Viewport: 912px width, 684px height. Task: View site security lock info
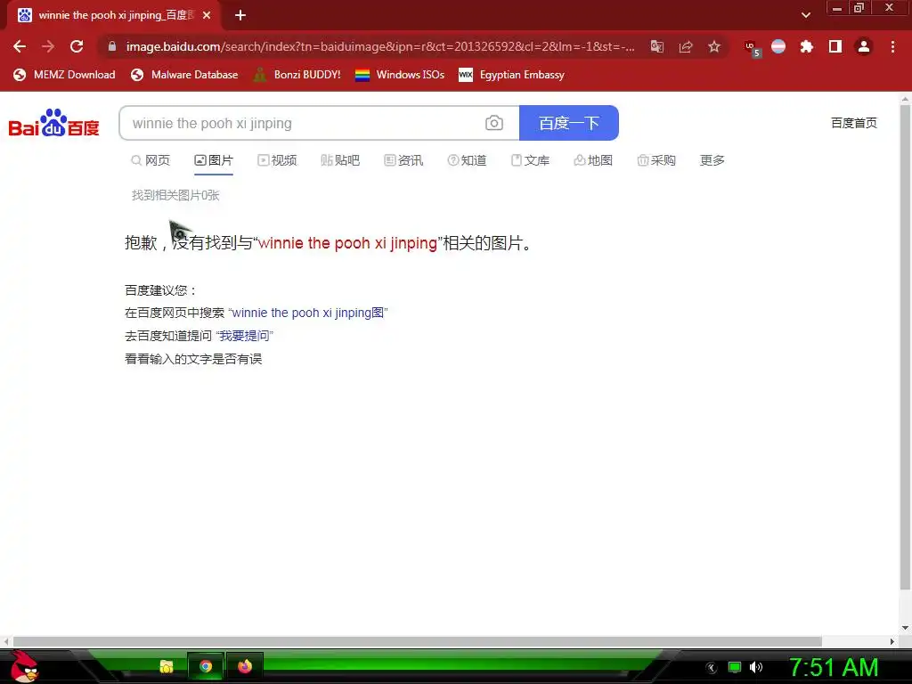(112, 46)
